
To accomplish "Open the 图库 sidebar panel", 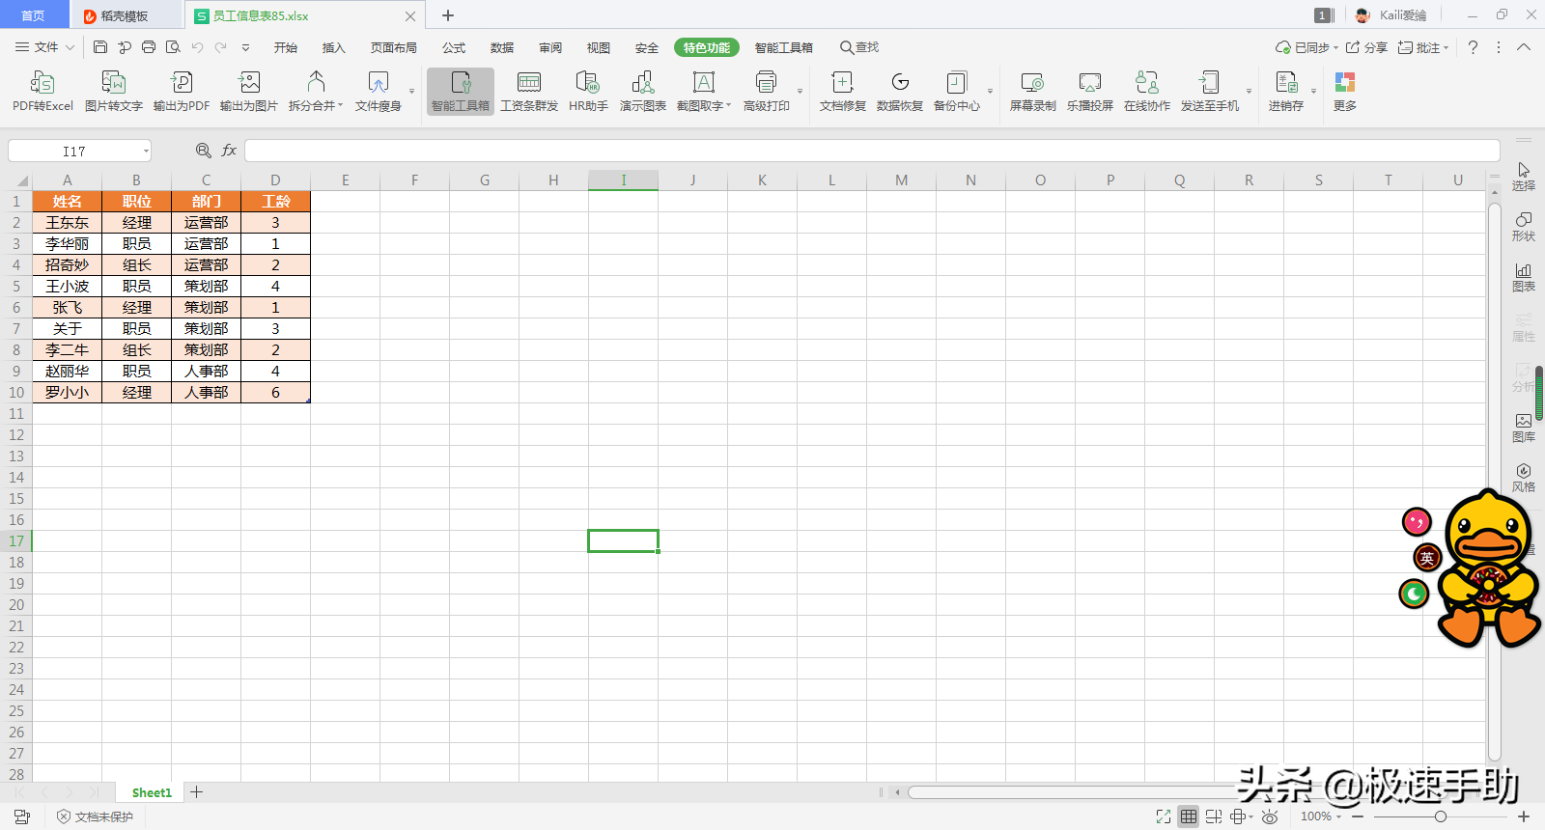I will tap(1524, 428).
